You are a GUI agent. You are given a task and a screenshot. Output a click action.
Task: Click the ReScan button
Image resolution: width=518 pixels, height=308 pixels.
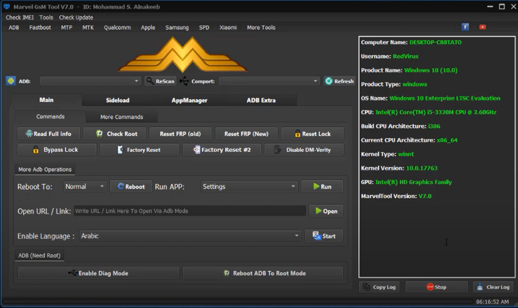pos(160,81)
